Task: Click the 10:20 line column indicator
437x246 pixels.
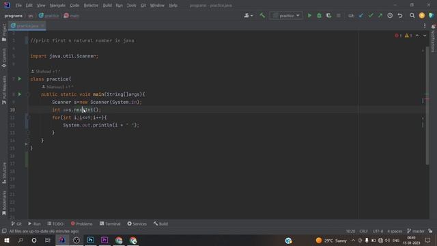Action: click(350, 231)
